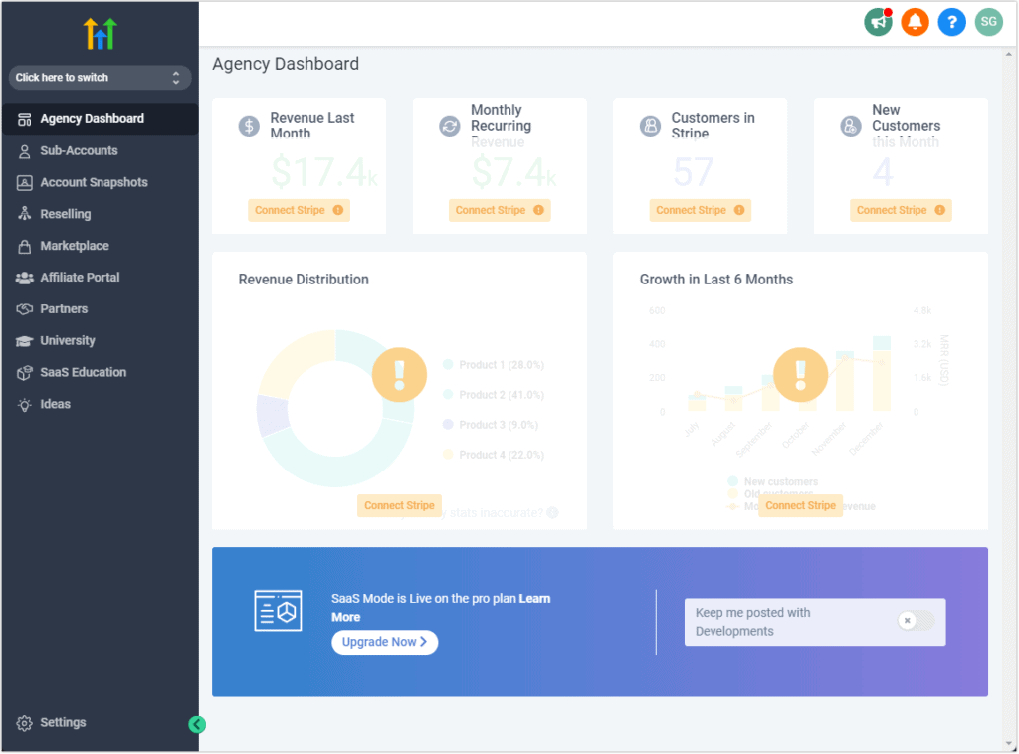The image size is (1019, 754).
Task: Click the New customers legend color dot
Action: pyautogui.click(x=733, y=481)
